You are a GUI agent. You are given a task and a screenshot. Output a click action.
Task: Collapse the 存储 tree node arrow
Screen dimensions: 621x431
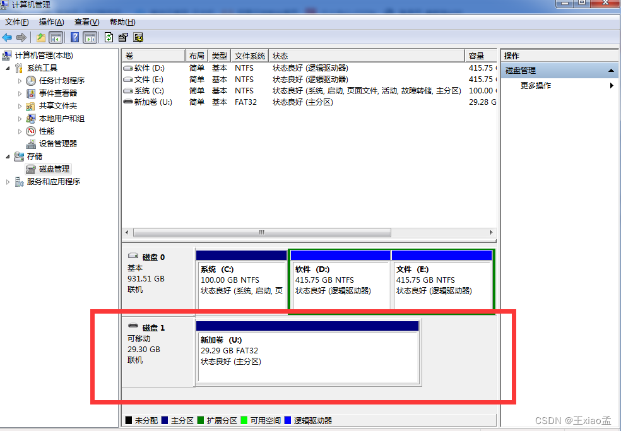(8, 156)
